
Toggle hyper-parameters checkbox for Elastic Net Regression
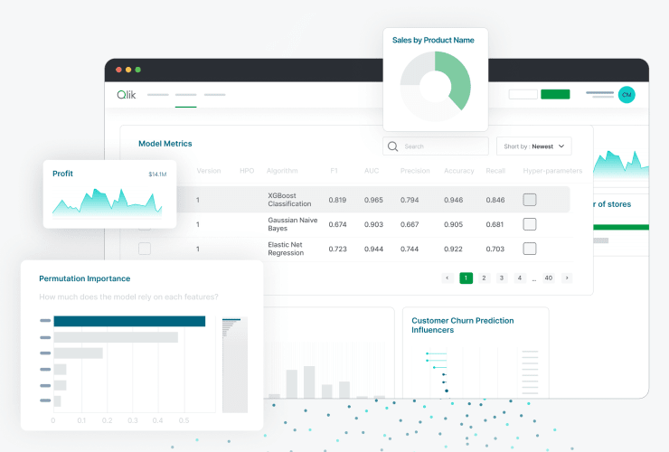tap(530, 249)
